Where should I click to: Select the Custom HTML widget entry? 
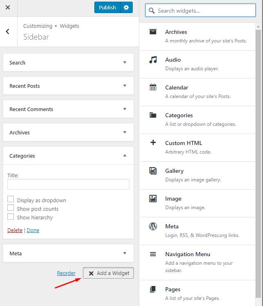coord(197,148)
